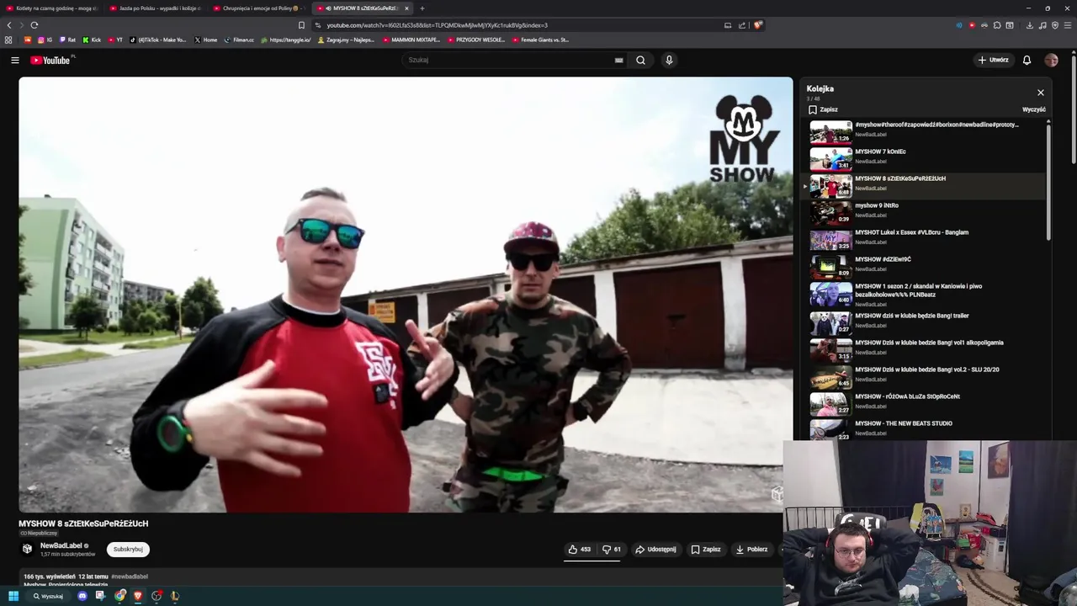Image resolution: width=1077 pixels, height=606 pixels.
Task: Open the NewBadLabel channel name link
Action: (61, 545)
